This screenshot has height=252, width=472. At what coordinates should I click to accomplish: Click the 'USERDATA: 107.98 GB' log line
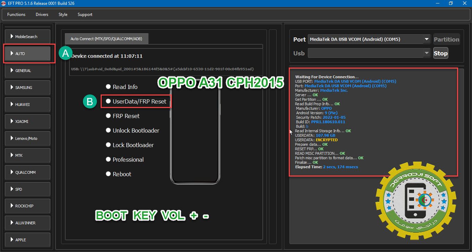click(x=315, y=135)
